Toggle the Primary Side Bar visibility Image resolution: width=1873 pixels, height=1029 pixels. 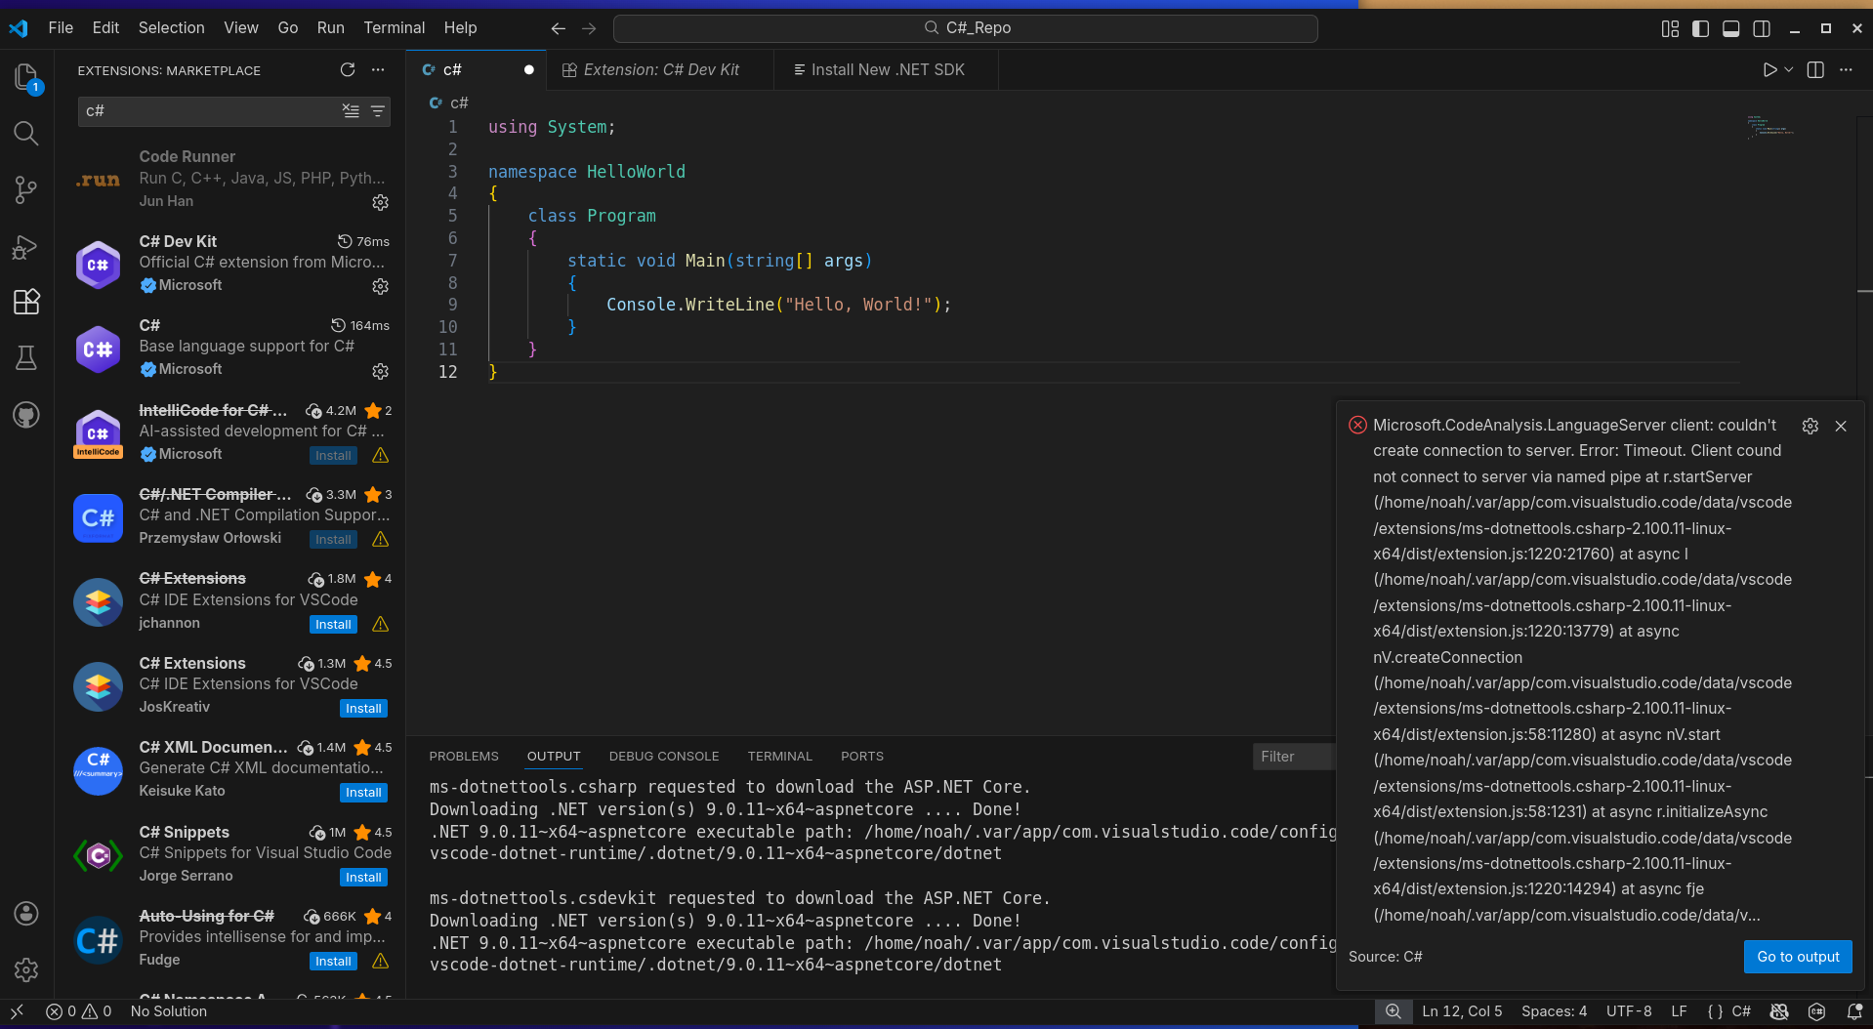(1700, 28)
